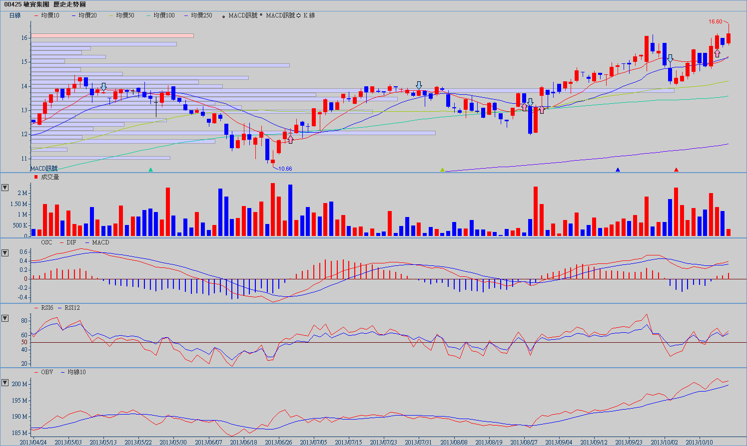Select the 日線 daily chart option
This screenshot has width=747, height=446.
15,15
